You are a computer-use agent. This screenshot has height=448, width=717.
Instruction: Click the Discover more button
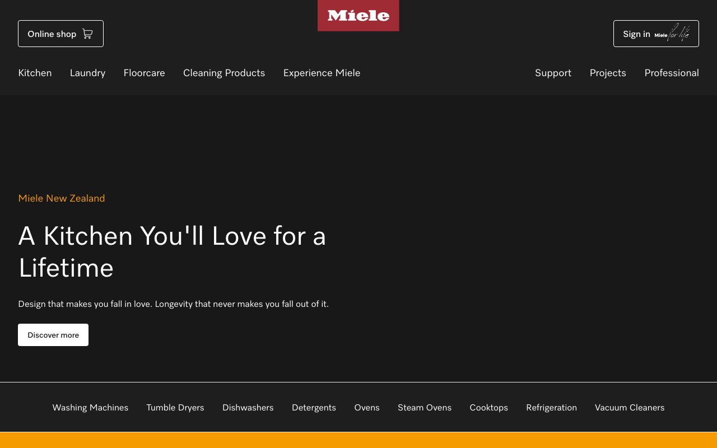(53, 335)
